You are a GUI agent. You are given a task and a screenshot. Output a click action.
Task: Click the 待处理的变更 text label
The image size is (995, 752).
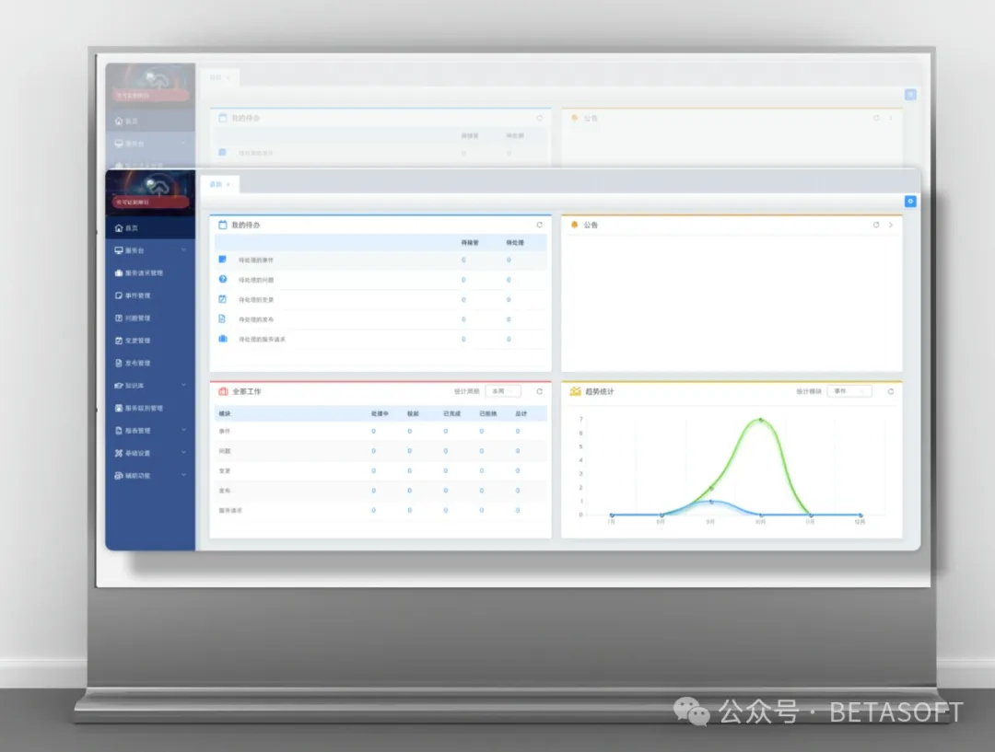[x=256, y=299]
